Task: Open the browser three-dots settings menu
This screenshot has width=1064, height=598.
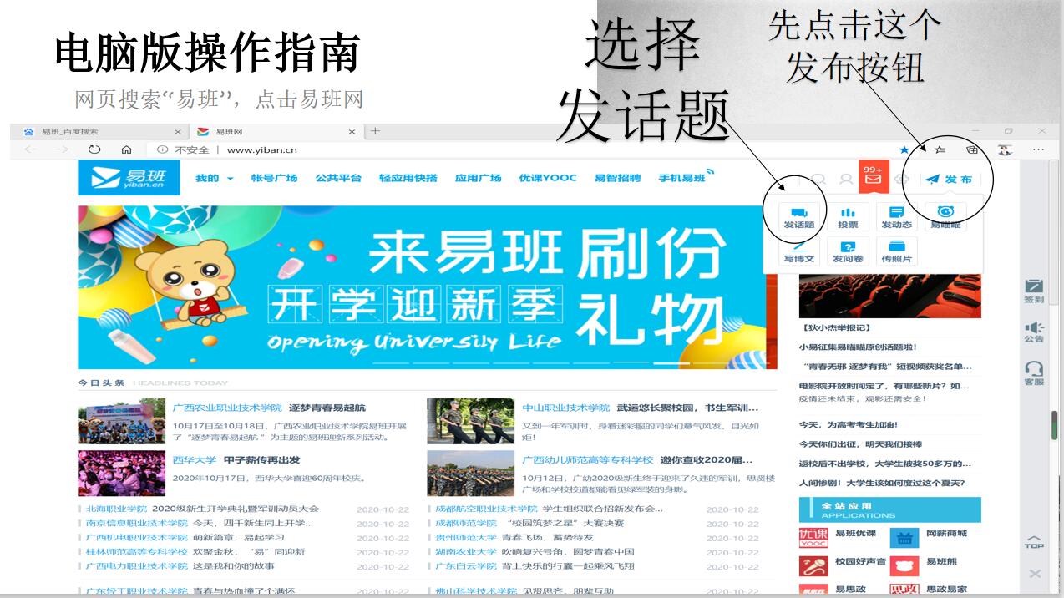Action: (1038, 149)
